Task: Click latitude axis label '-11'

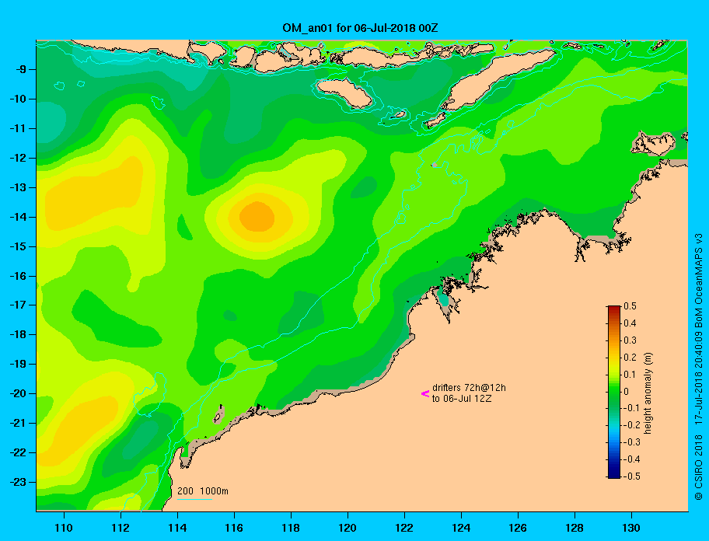Action: coord(19,128)
